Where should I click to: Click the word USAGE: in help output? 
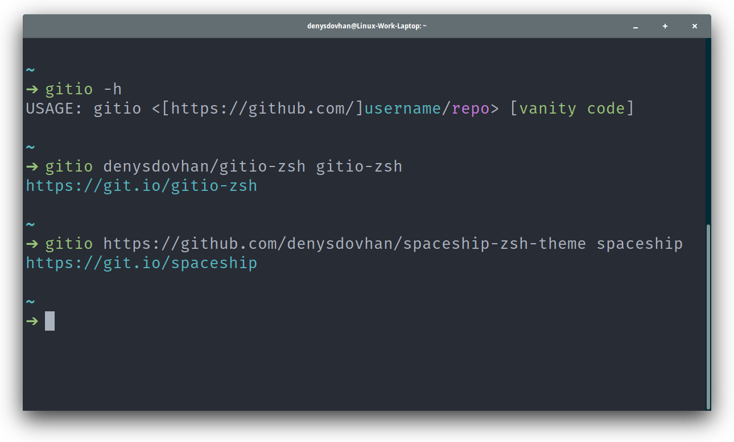[x=55, y=109]
